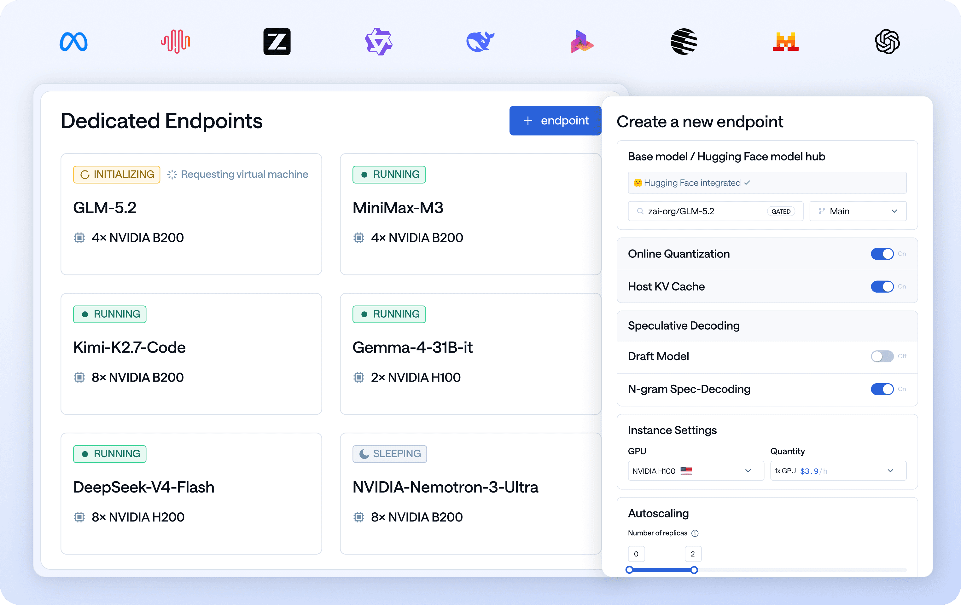Click the chip icon on the GLM-5.2 card
961x605 pixels.
(79, 238)
